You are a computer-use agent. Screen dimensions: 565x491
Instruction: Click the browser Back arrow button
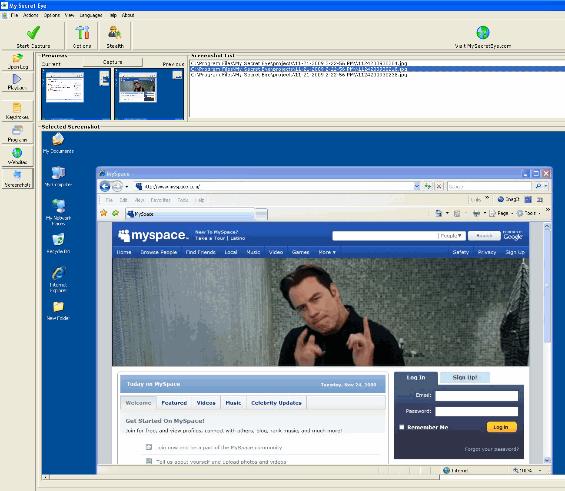[105, 186]
